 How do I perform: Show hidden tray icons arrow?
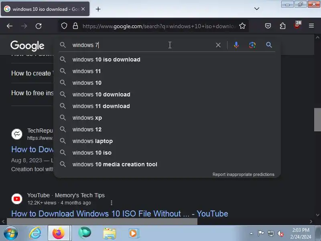coord(252,233)
